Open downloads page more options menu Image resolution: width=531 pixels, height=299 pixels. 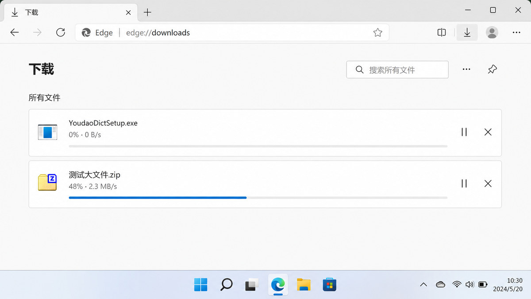pos(466,70)
